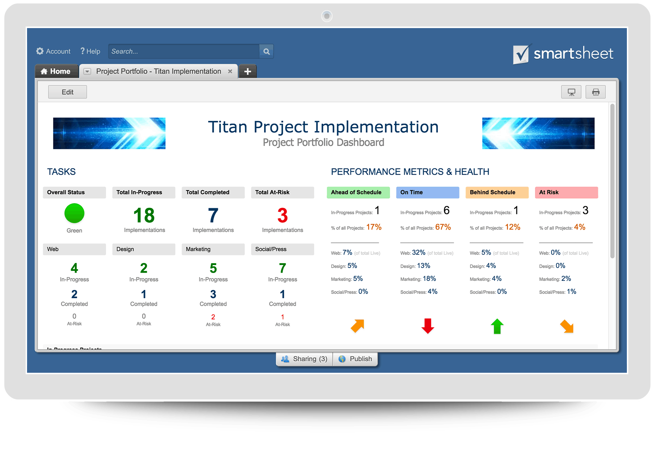Click Social/Press In-Progress count 7

282,268
